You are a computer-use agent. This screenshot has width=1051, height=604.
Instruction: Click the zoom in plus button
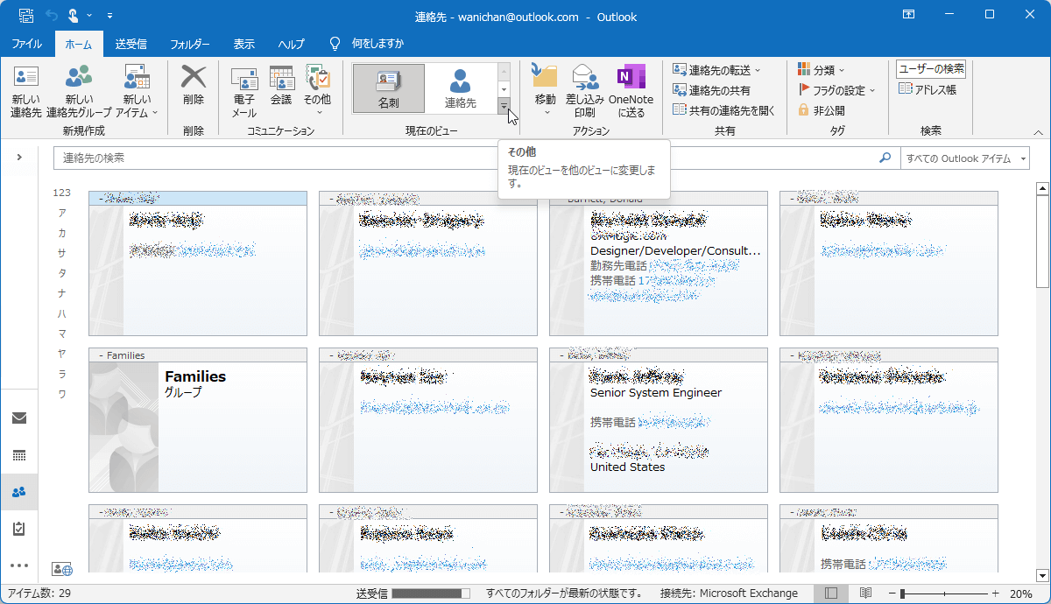(995, 593)
